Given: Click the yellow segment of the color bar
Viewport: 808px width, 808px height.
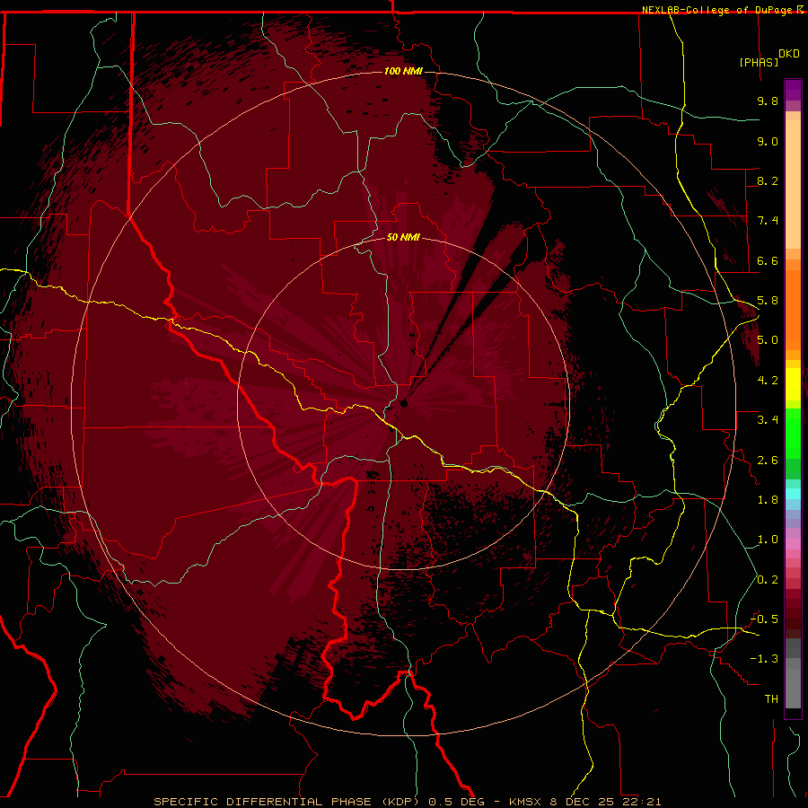Looking at the screenshot, I should [x=793, y=384].
